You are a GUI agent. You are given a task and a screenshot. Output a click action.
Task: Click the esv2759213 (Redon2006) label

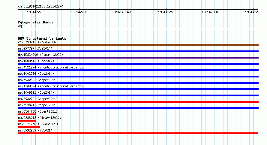(x=38, y=42)
